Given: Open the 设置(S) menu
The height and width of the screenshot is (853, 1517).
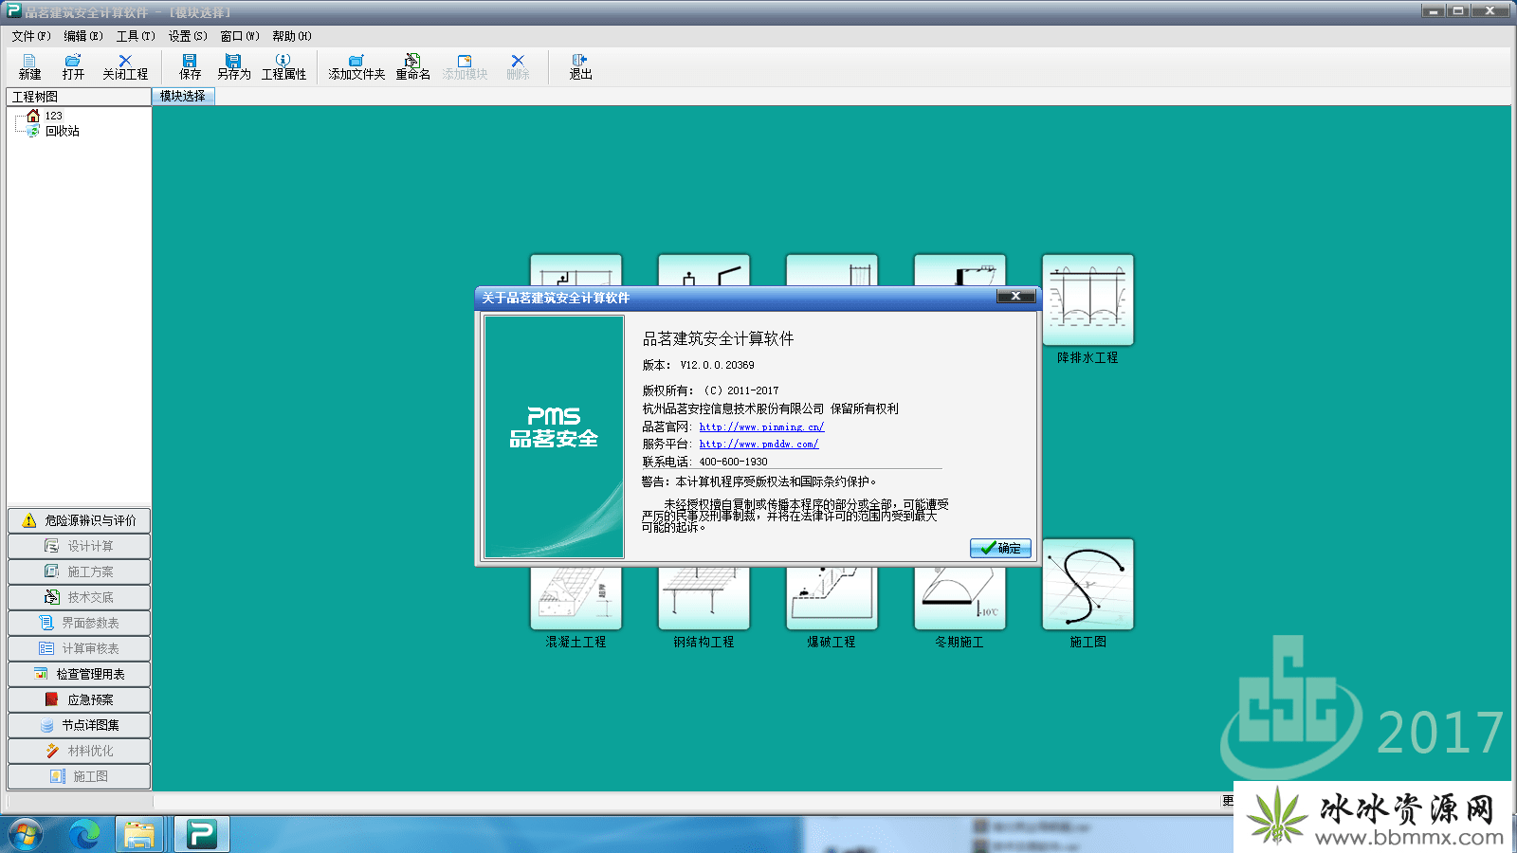Looking at the screenshot, I should [x=188, y=36].
